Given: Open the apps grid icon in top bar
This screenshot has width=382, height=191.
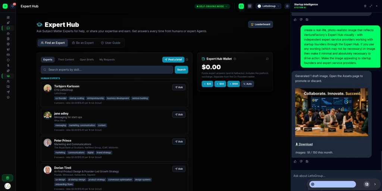Looking at the screenshot, I should click(x=250, y=6).
